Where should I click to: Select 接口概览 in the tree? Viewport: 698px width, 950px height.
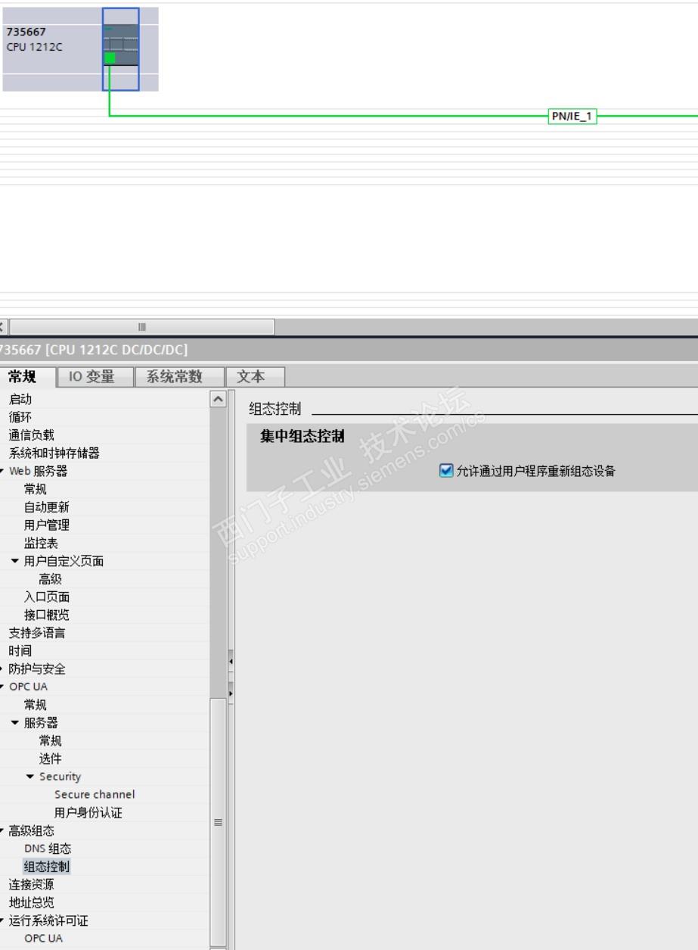coord(47,615)
